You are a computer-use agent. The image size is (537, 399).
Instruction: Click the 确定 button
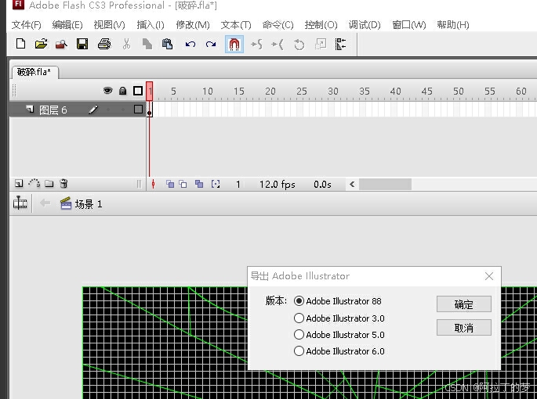point(464,304)
